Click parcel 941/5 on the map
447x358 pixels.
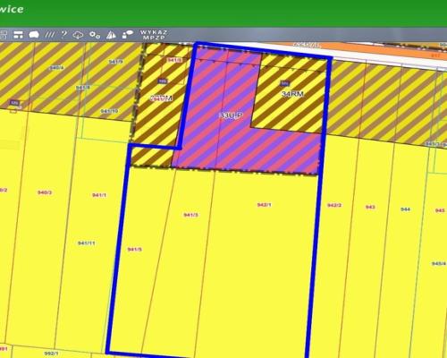(134, 249)
